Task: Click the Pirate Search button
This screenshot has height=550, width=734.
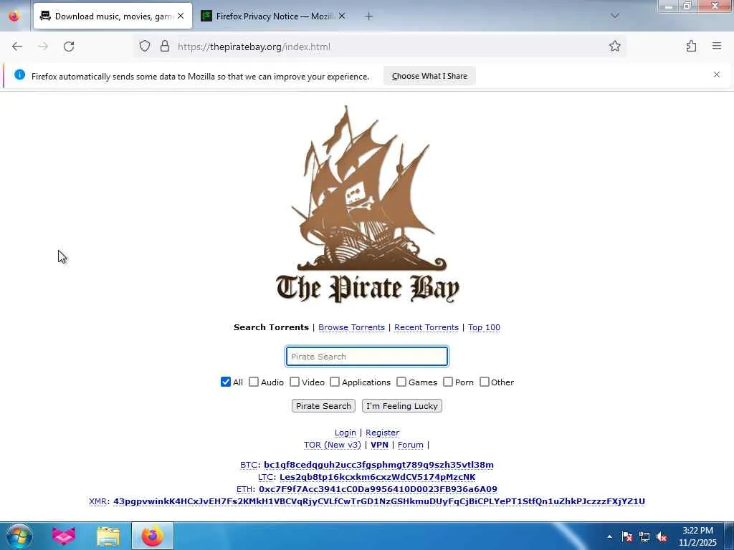Action: tap(323, 406)
